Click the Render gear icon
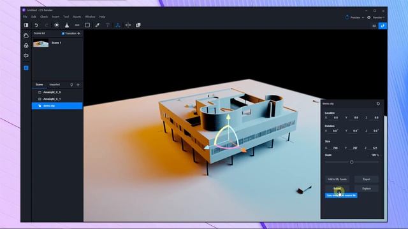Viewport: 408px width, 229px height. [x=369, y=17]
